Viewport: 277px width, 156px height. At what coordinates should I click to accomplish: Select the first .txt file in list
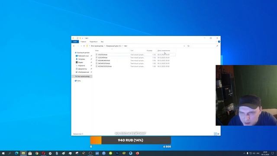click(103, 55)
